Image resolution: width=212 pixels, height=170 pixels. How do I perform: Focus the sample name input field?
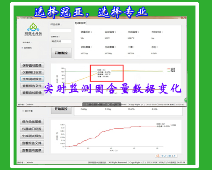point(61,30)
